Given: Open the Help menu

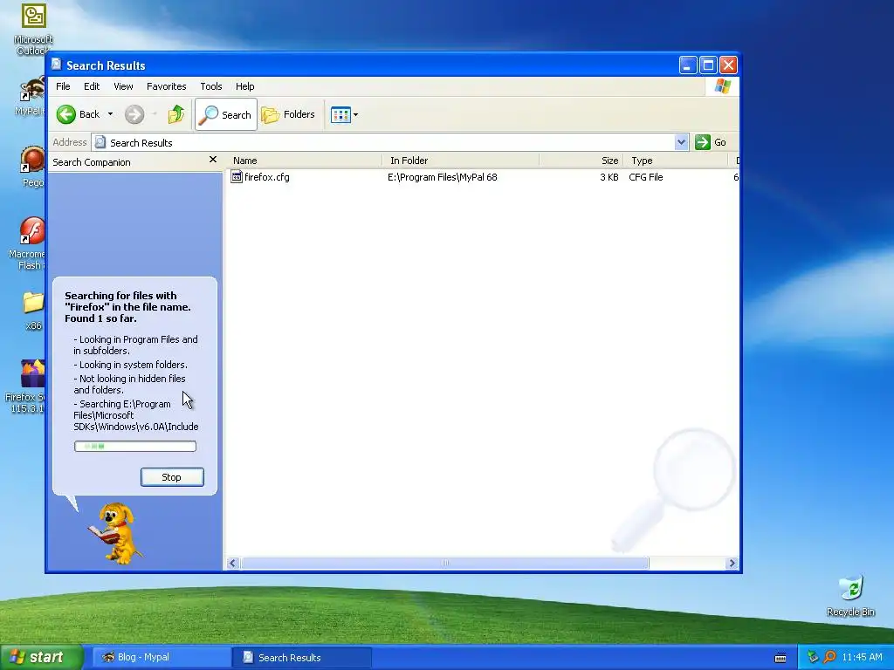Looking at the screenshot, I should pos(244,86).
